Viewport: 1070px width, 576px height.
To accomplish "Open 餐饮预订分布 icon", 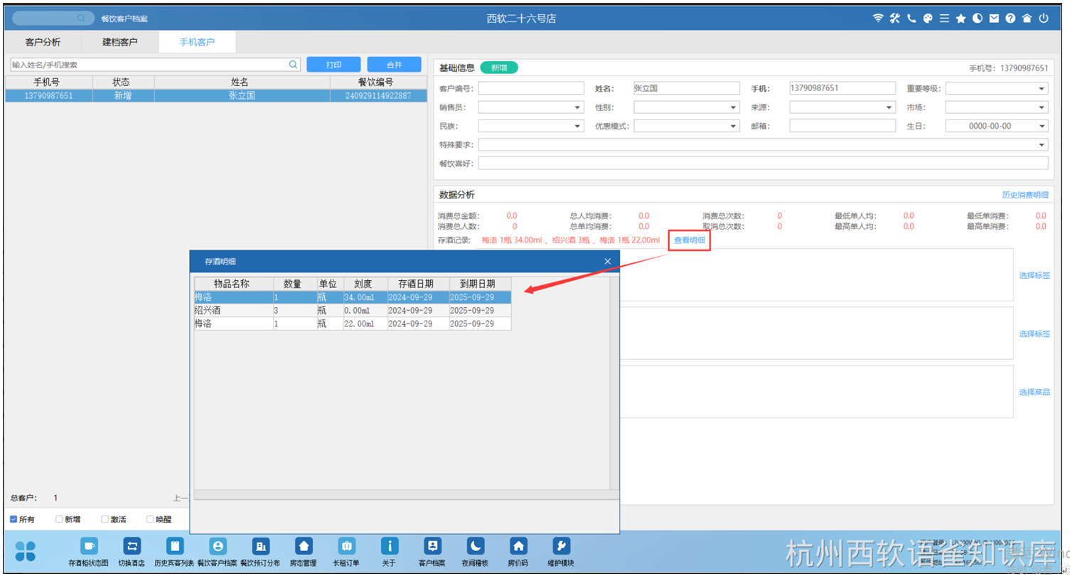I will point(260,545).
